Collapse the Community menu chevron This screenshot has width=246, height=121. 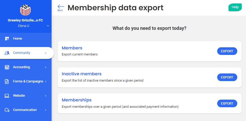pos(45,53)
